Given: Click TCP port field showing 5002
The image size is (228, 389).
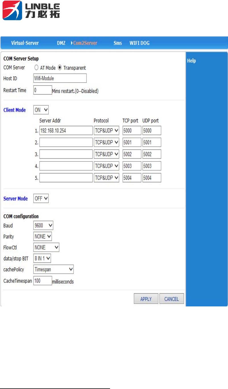Looking at the screenshot, I should pos(132,154).
